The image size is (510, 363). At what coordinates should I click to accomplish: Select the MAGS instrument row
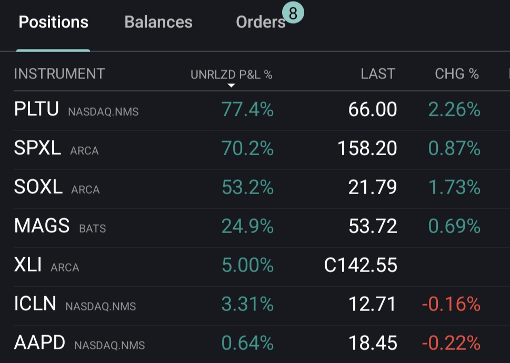(42, 226)
